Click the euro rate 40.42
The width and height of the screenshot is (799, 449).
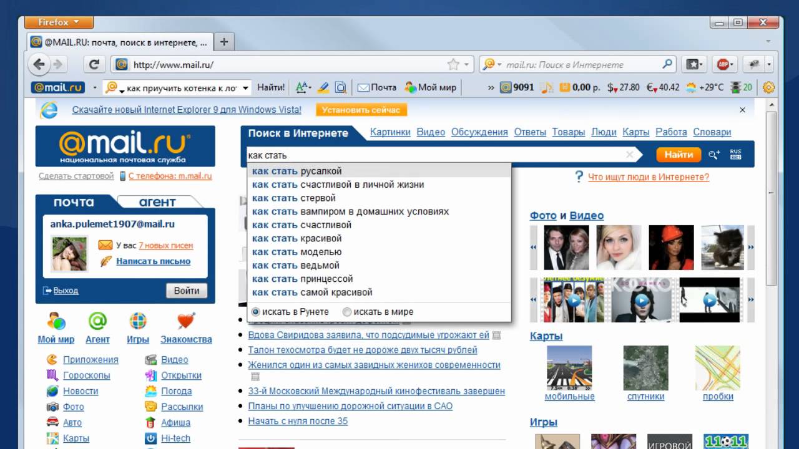pyautogui.click(x=663, y=87)
